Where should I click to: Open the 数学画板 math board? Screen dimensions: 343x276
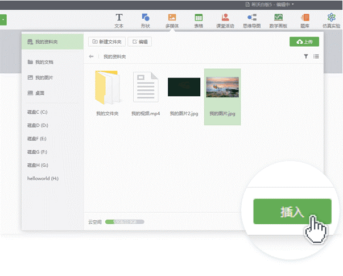278,20
